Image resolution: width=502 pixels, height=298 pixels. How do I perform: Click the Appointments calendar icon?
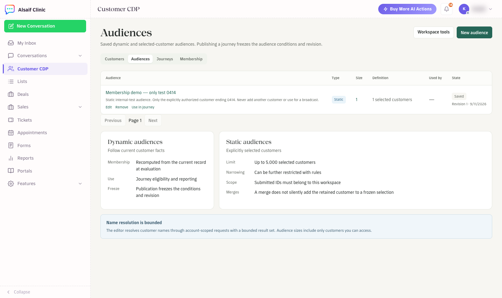point(11,133)
